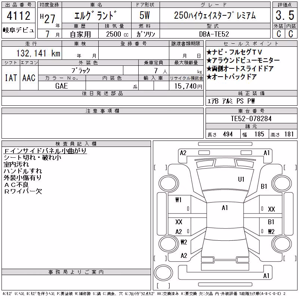This screenshot has width=299, height=299.
Task: Click inspector note 室内汚れ
Action: (x=16, y=164)
